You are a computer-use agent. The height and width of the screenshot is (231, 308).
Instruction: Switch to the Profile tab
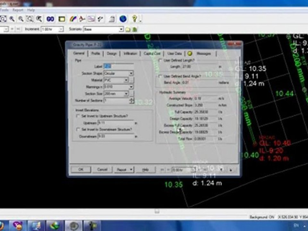point(96,54)
